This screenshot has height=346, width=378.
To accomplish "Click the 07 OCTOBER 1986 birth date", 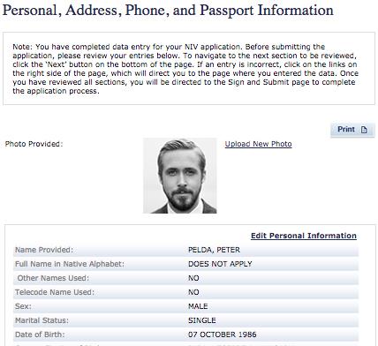I will (223, 335).
